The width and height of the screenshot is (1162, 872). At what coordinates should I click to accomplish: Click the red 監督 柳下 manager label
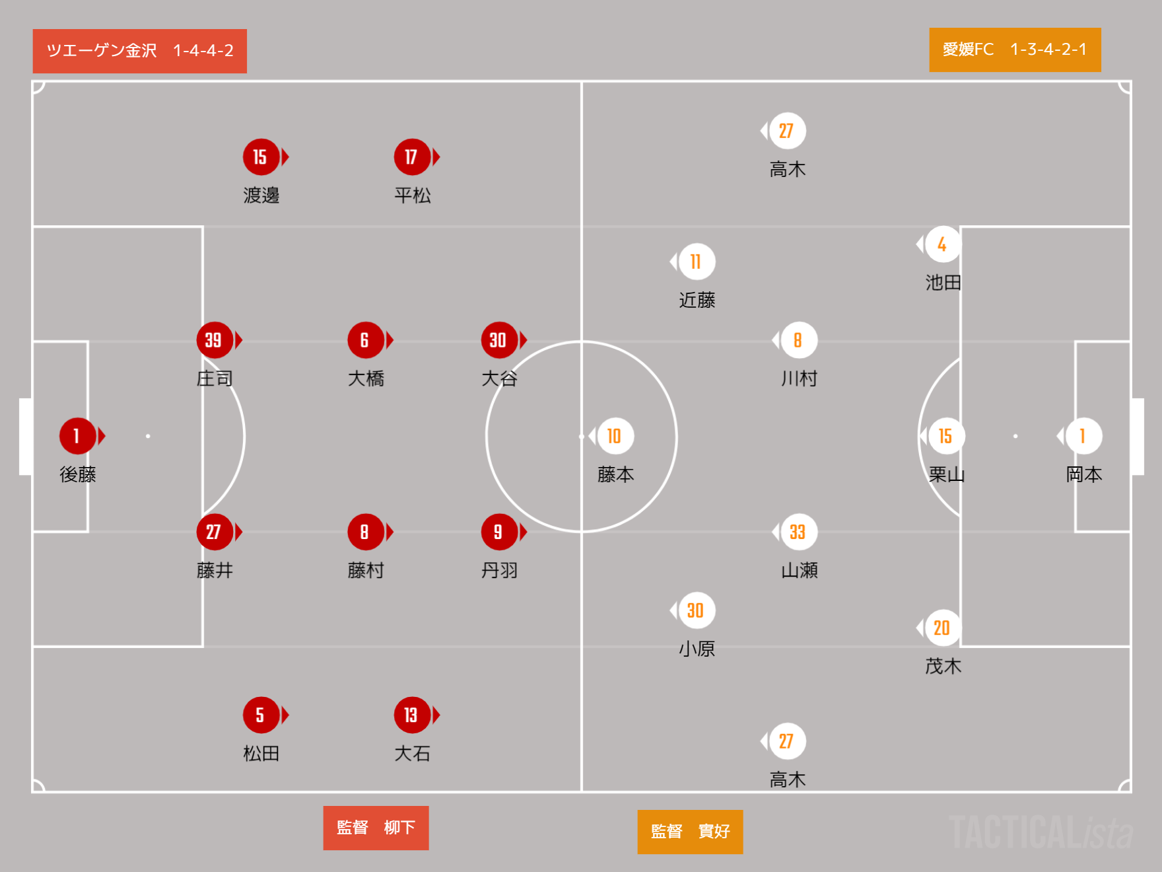tap(376, 828)
